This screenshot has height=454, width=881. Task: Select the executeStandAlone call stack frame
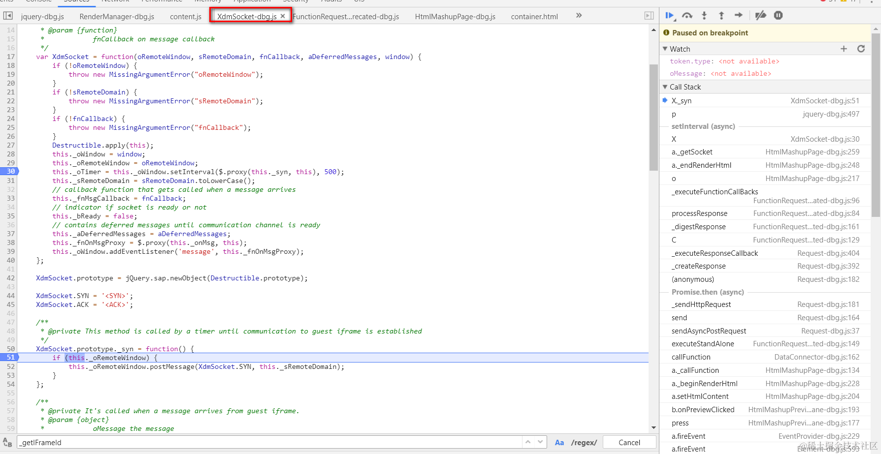click(765, 344)
